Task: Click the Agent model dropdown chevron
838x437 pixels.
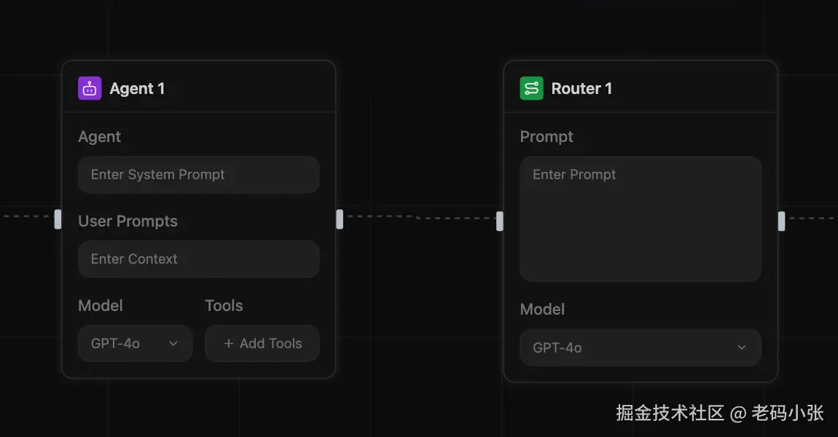Action: click(x=173, y=344)
